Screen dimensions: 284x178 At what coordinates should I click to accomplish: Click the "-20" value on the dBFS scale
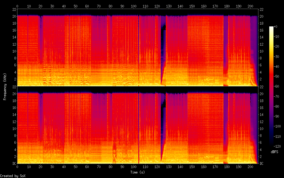[x=276, y=47]
